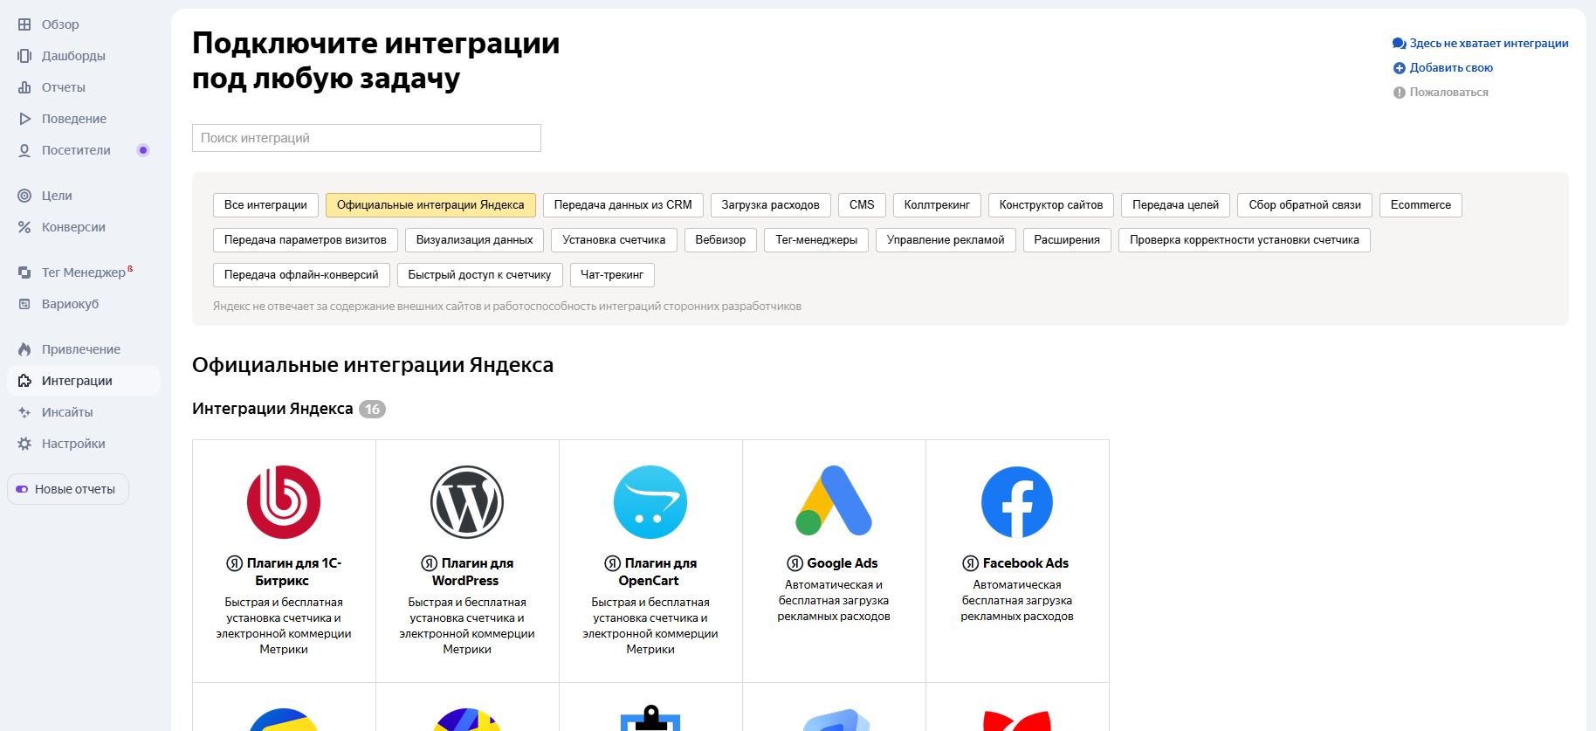Select the Все интеграции filter
Viewport: 1596px width, 731px height.
click(x=265, y=205)
